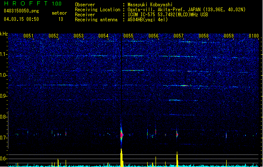Screen dimensions: 263x167
Task: Click the 0054 time marker
Action: [103, 36]
